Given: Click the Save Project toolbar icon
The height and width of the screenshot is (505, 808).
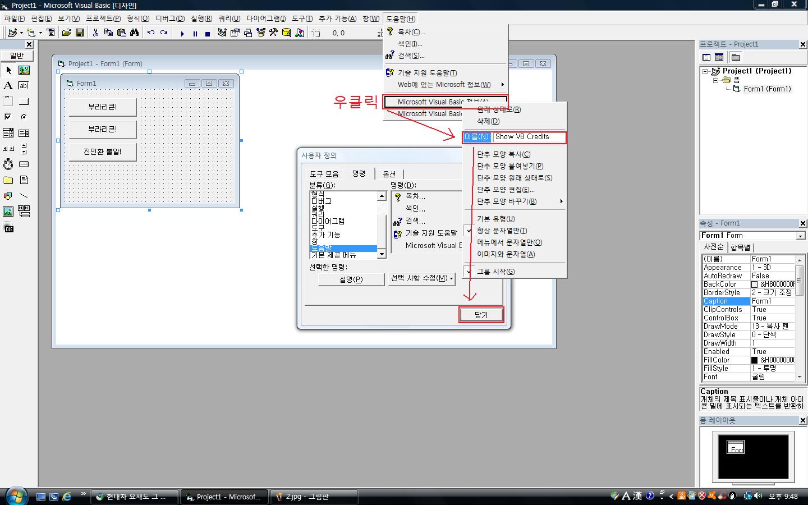Looking at the screenshot, I should 80,33.
